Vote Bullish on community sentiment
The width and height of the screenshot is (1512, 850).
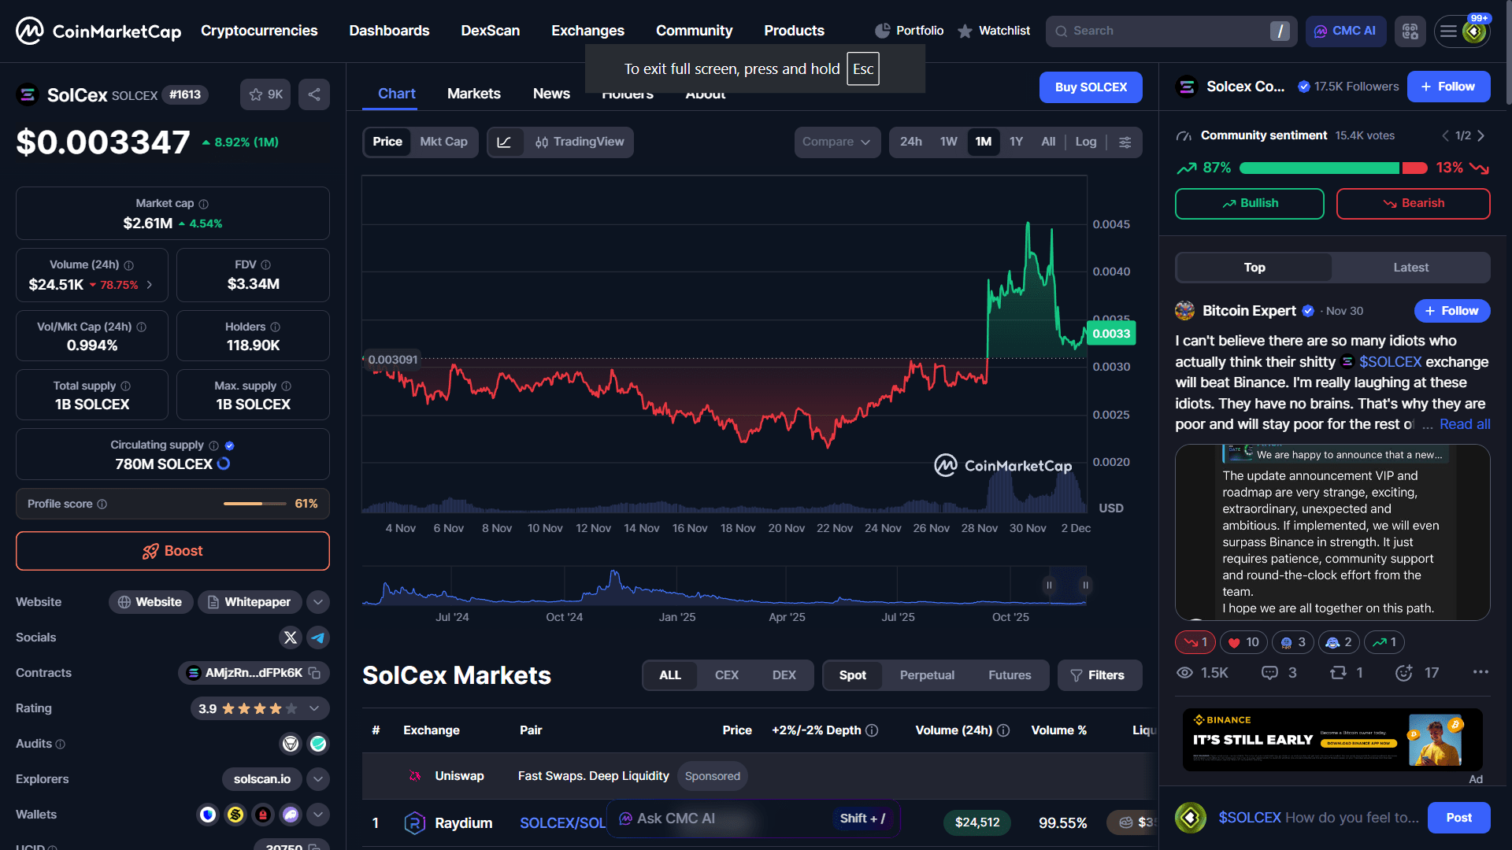pos(1249,204)
